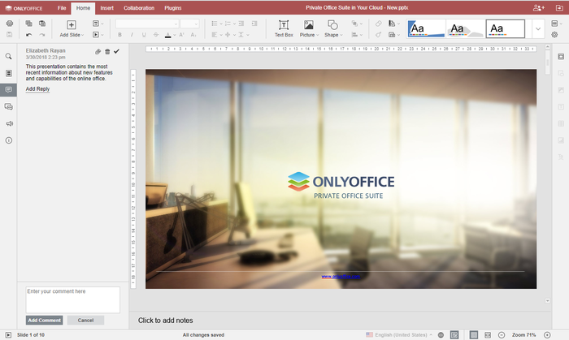Click the font color swatch button
Screen dimensions: 569x340
click(167, 35)
